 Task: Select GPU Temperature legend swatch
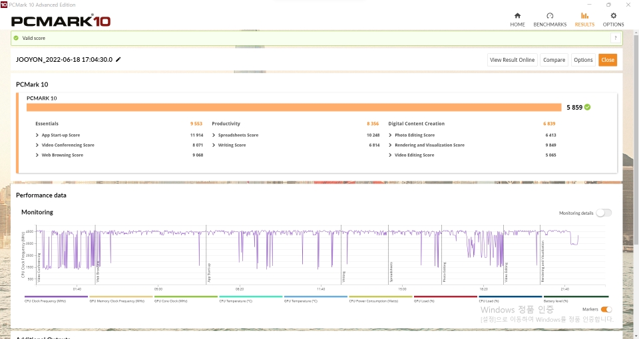click(316, 296)
